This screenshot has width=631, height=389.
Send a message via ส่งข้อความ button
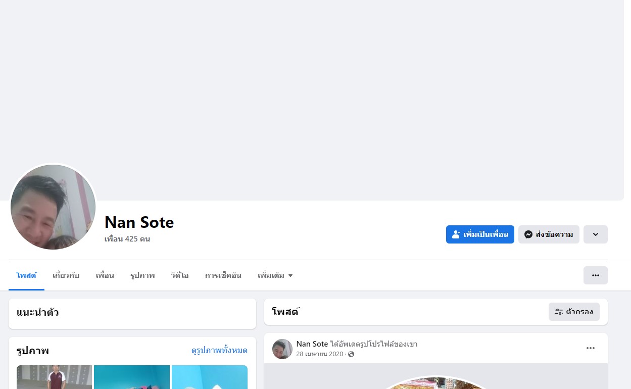[x=549, y=234]
